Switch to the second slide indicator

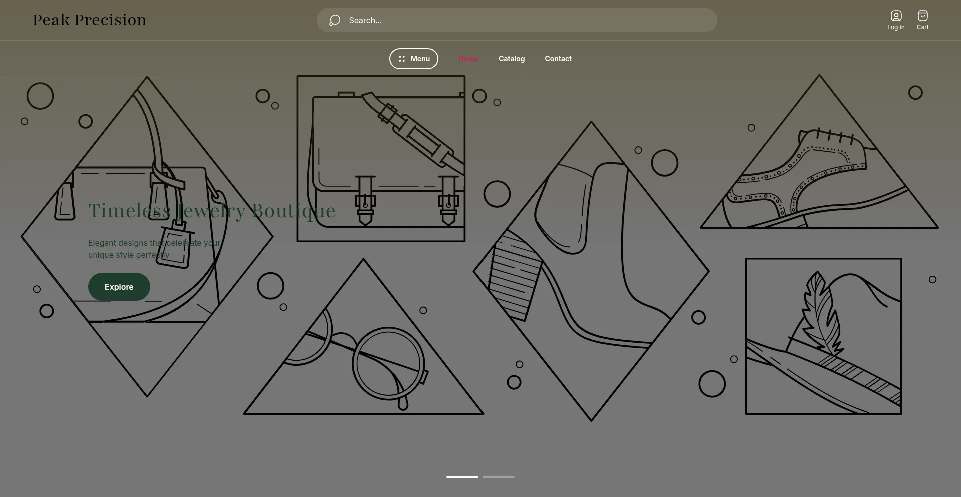499,477
